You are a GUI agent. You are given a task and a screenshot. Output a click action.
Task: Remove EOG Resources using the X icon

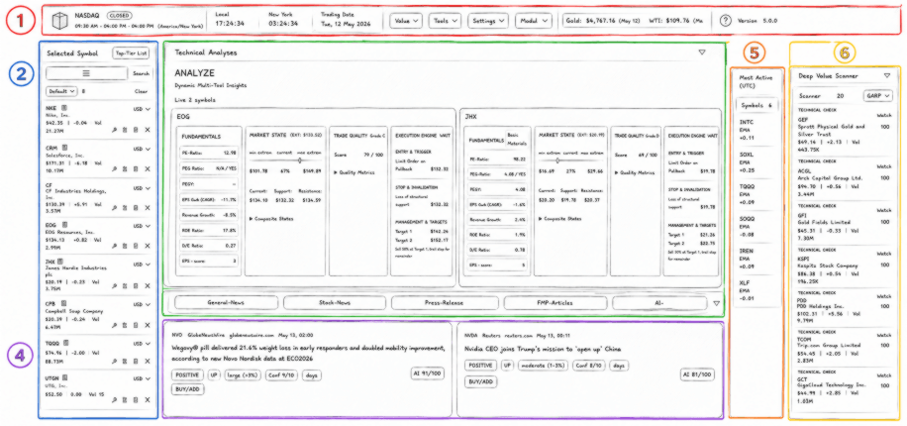[147, 246]
